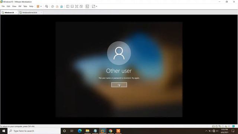Show hidden system tray icons

[206, 131]
